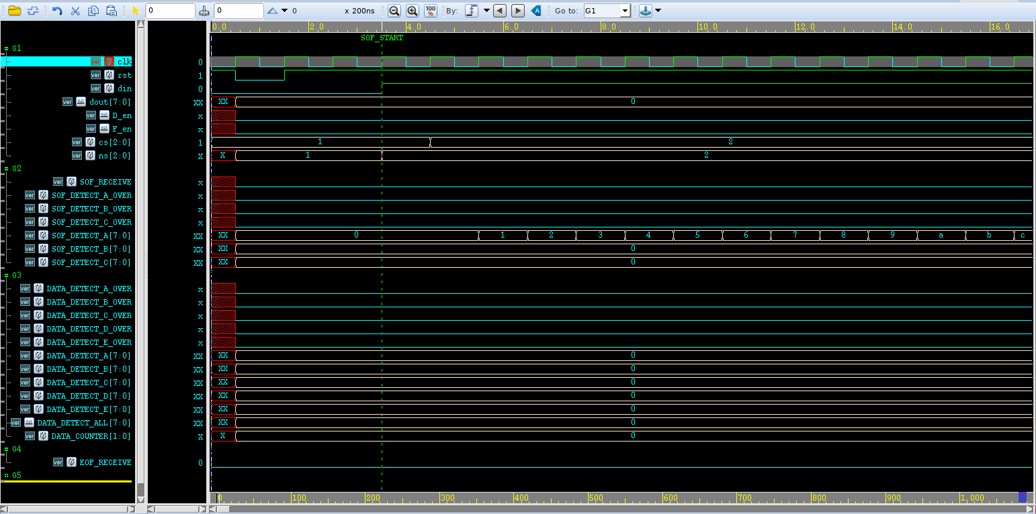
Task: Select DATA_DETECT_B[7:0] signal
Action: (x=89, y=369)
